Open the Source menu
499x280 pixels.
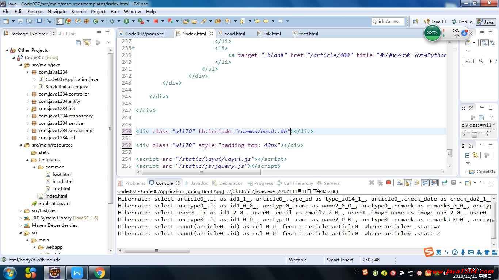(x=35, y=11)
